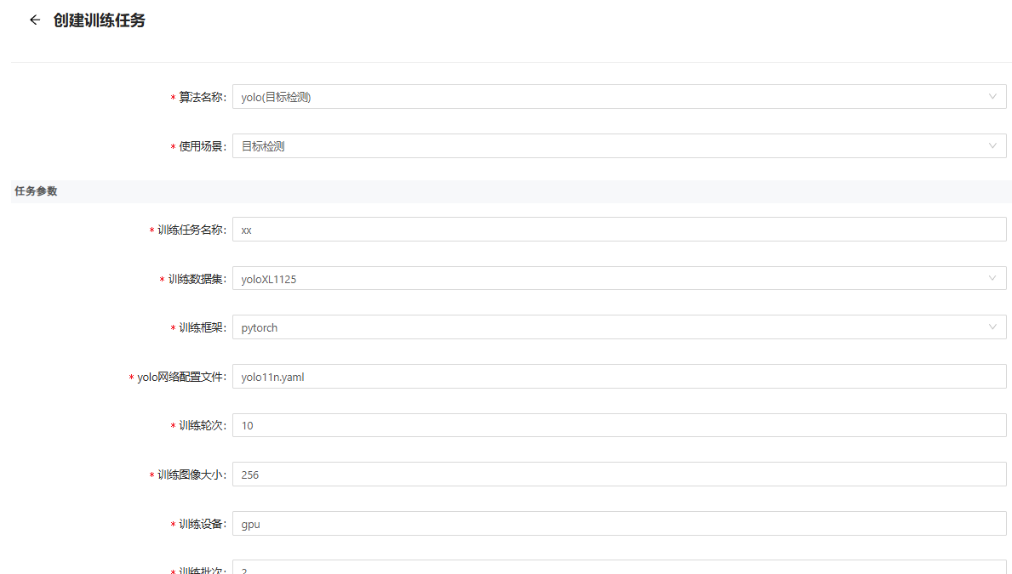1012x574 pixels.
Task: Click the chevron arrow in 使用场景 field
Action: 992,146
